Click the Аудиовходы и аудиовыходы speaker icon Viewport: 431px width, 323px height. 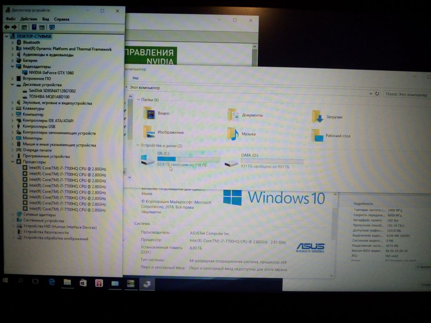19,54
